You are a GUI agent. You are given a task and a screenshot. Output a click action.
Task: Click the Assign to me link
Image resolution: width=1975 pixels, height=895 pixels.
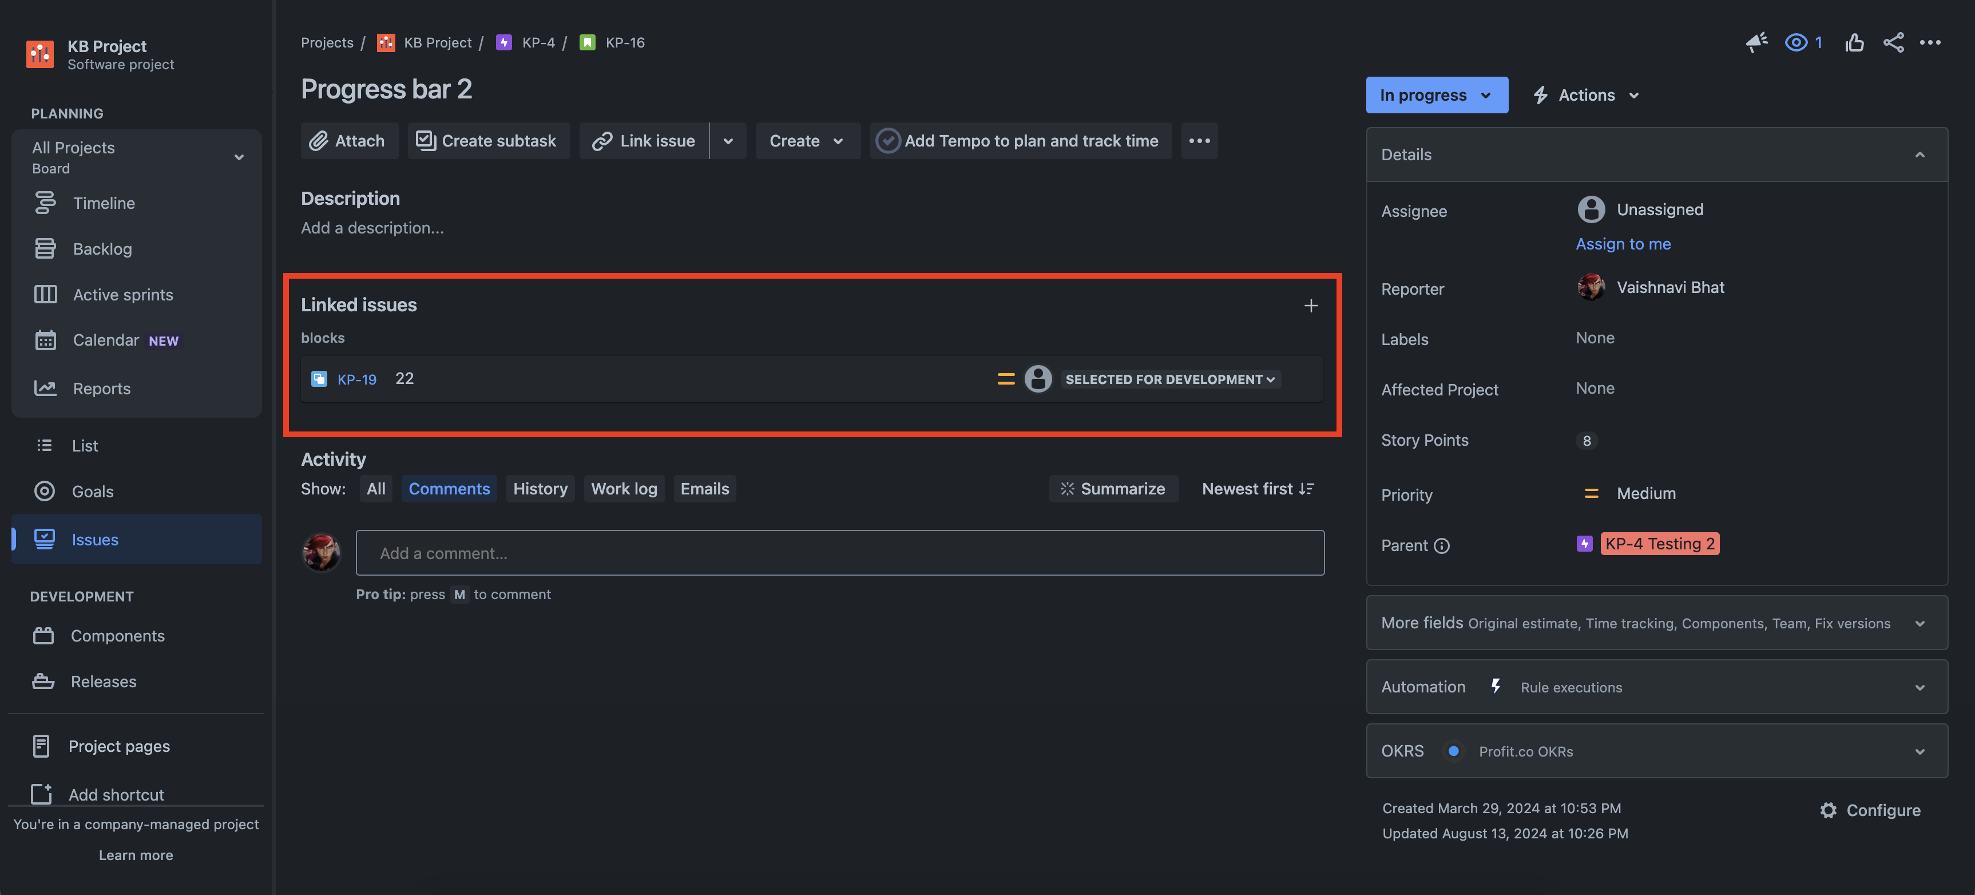[x=1623, y=244]
